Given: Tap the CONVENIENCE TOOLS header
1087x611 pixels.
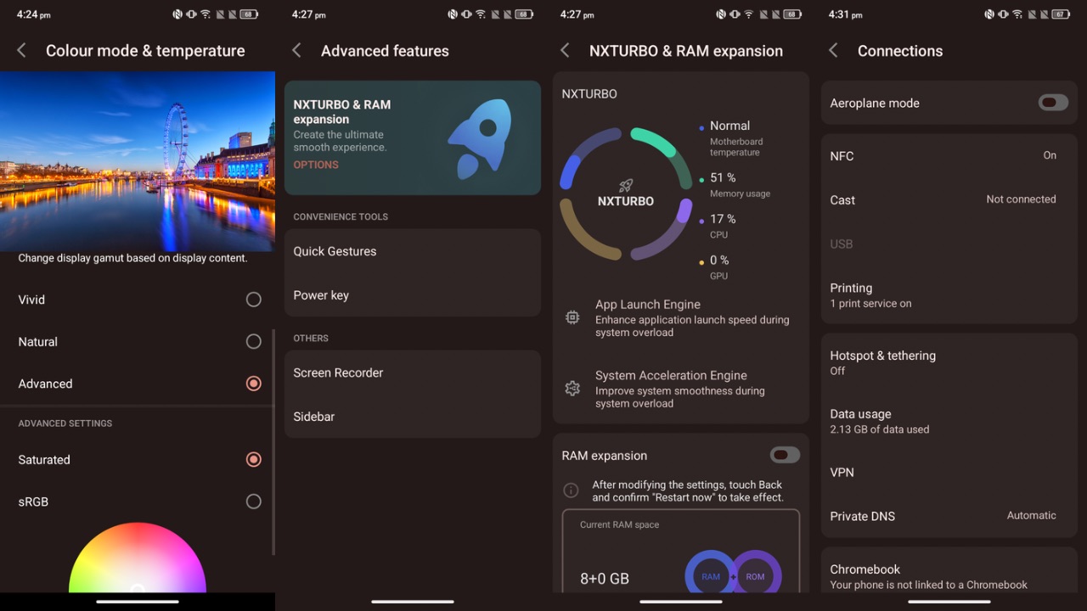Looking at the screenshot, I should [x=341, y=217].
